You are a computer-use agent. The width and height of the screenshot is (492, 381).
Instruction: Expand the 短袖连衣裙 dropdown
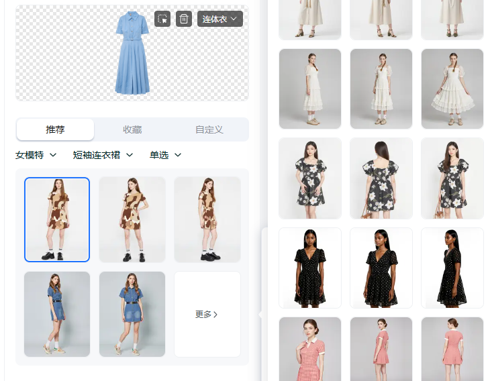pyautogui.click(x=103, y=155)
